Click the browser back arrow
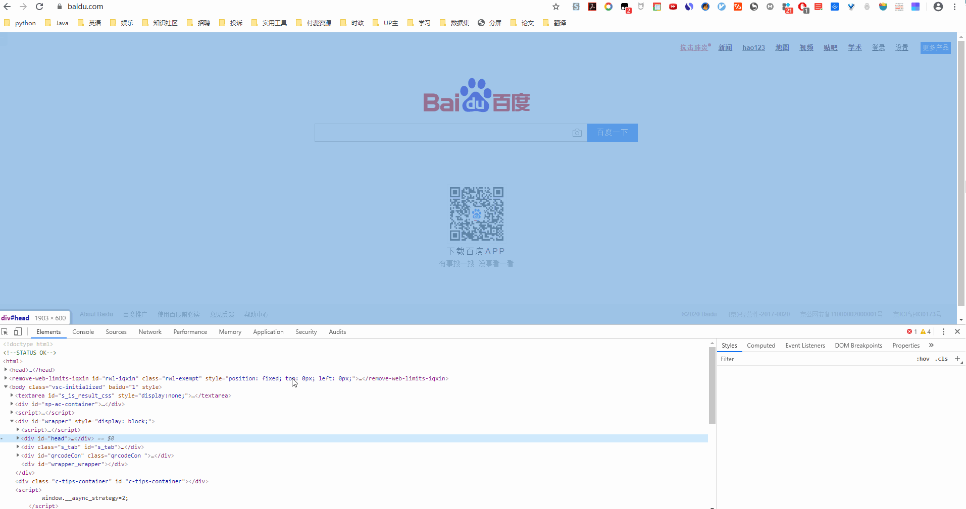The image size is (966, 509). pyautogui.click(x=7, y=7)
